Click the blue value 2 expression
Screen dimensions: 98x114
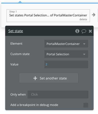(46, 64)
